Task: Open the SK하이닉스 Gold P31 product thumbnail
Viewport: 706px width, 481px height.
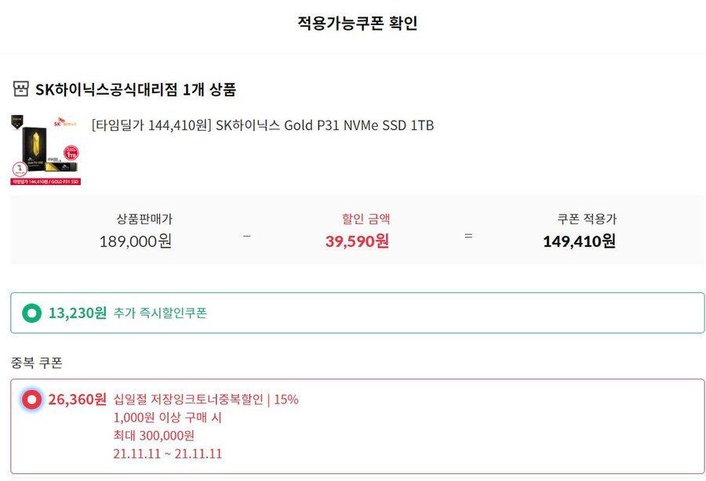Action: [45, 150]
